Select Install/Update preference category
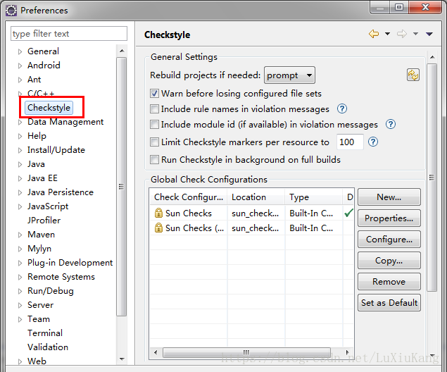Viewport: 447px width, 372px height. click(x=56, y=150)
